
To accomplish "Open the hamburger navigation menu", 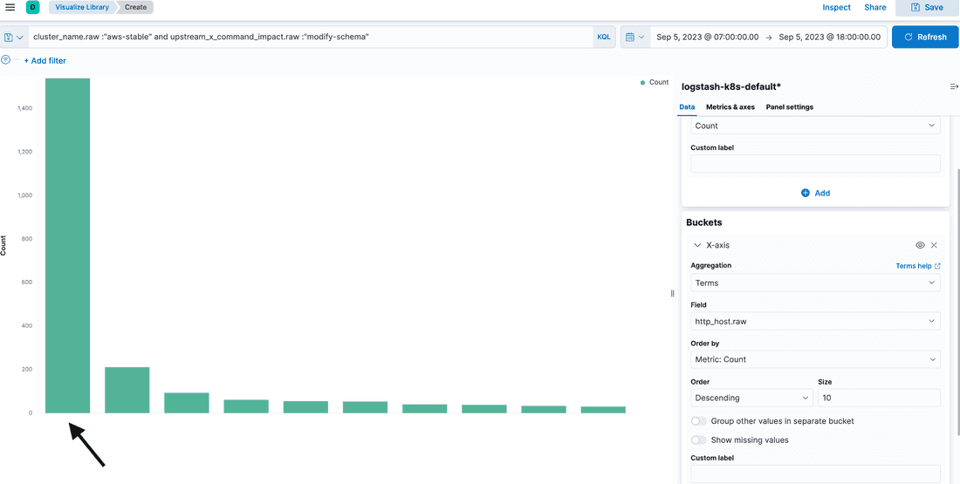I will [x=10, y=7].
